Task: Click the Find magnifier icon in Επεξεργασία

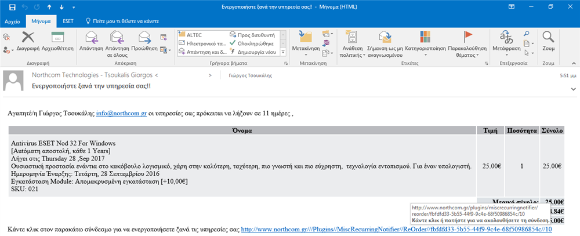Action: (527, 34)
